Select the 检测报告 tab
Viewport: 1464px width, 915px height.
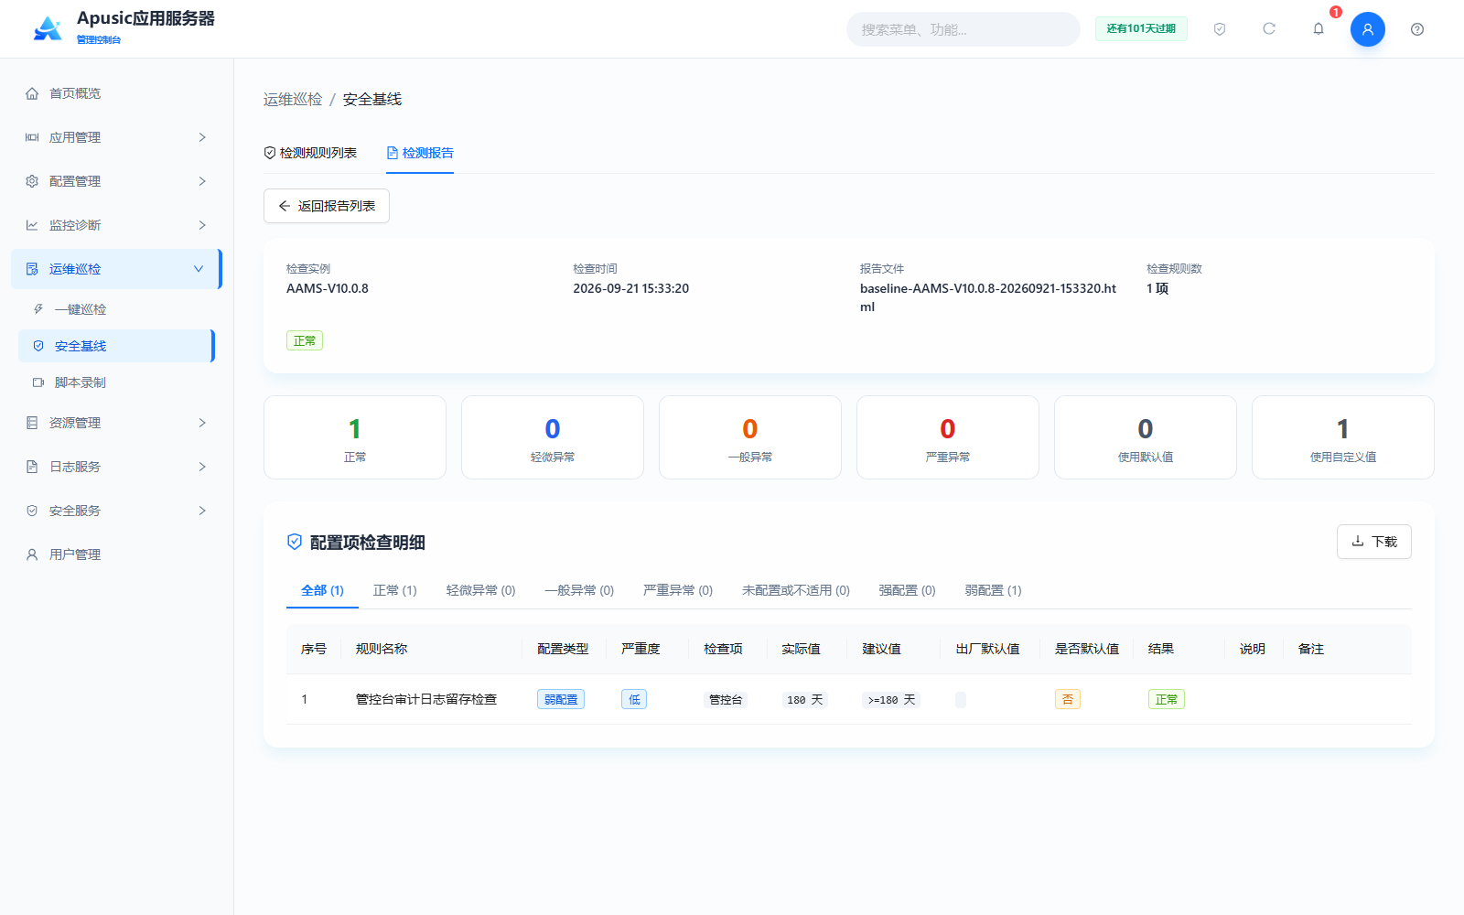420,153
